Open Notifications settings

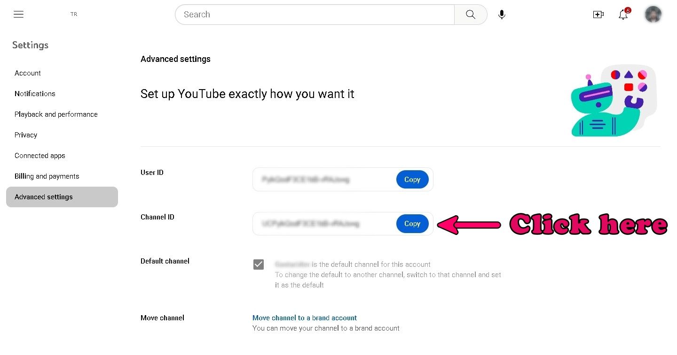[x=35, y=94]
